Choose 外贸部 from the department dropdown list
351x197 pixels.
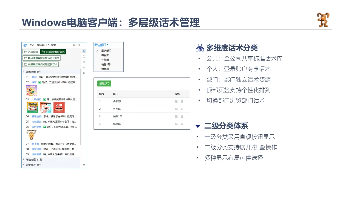coord(105,60)
